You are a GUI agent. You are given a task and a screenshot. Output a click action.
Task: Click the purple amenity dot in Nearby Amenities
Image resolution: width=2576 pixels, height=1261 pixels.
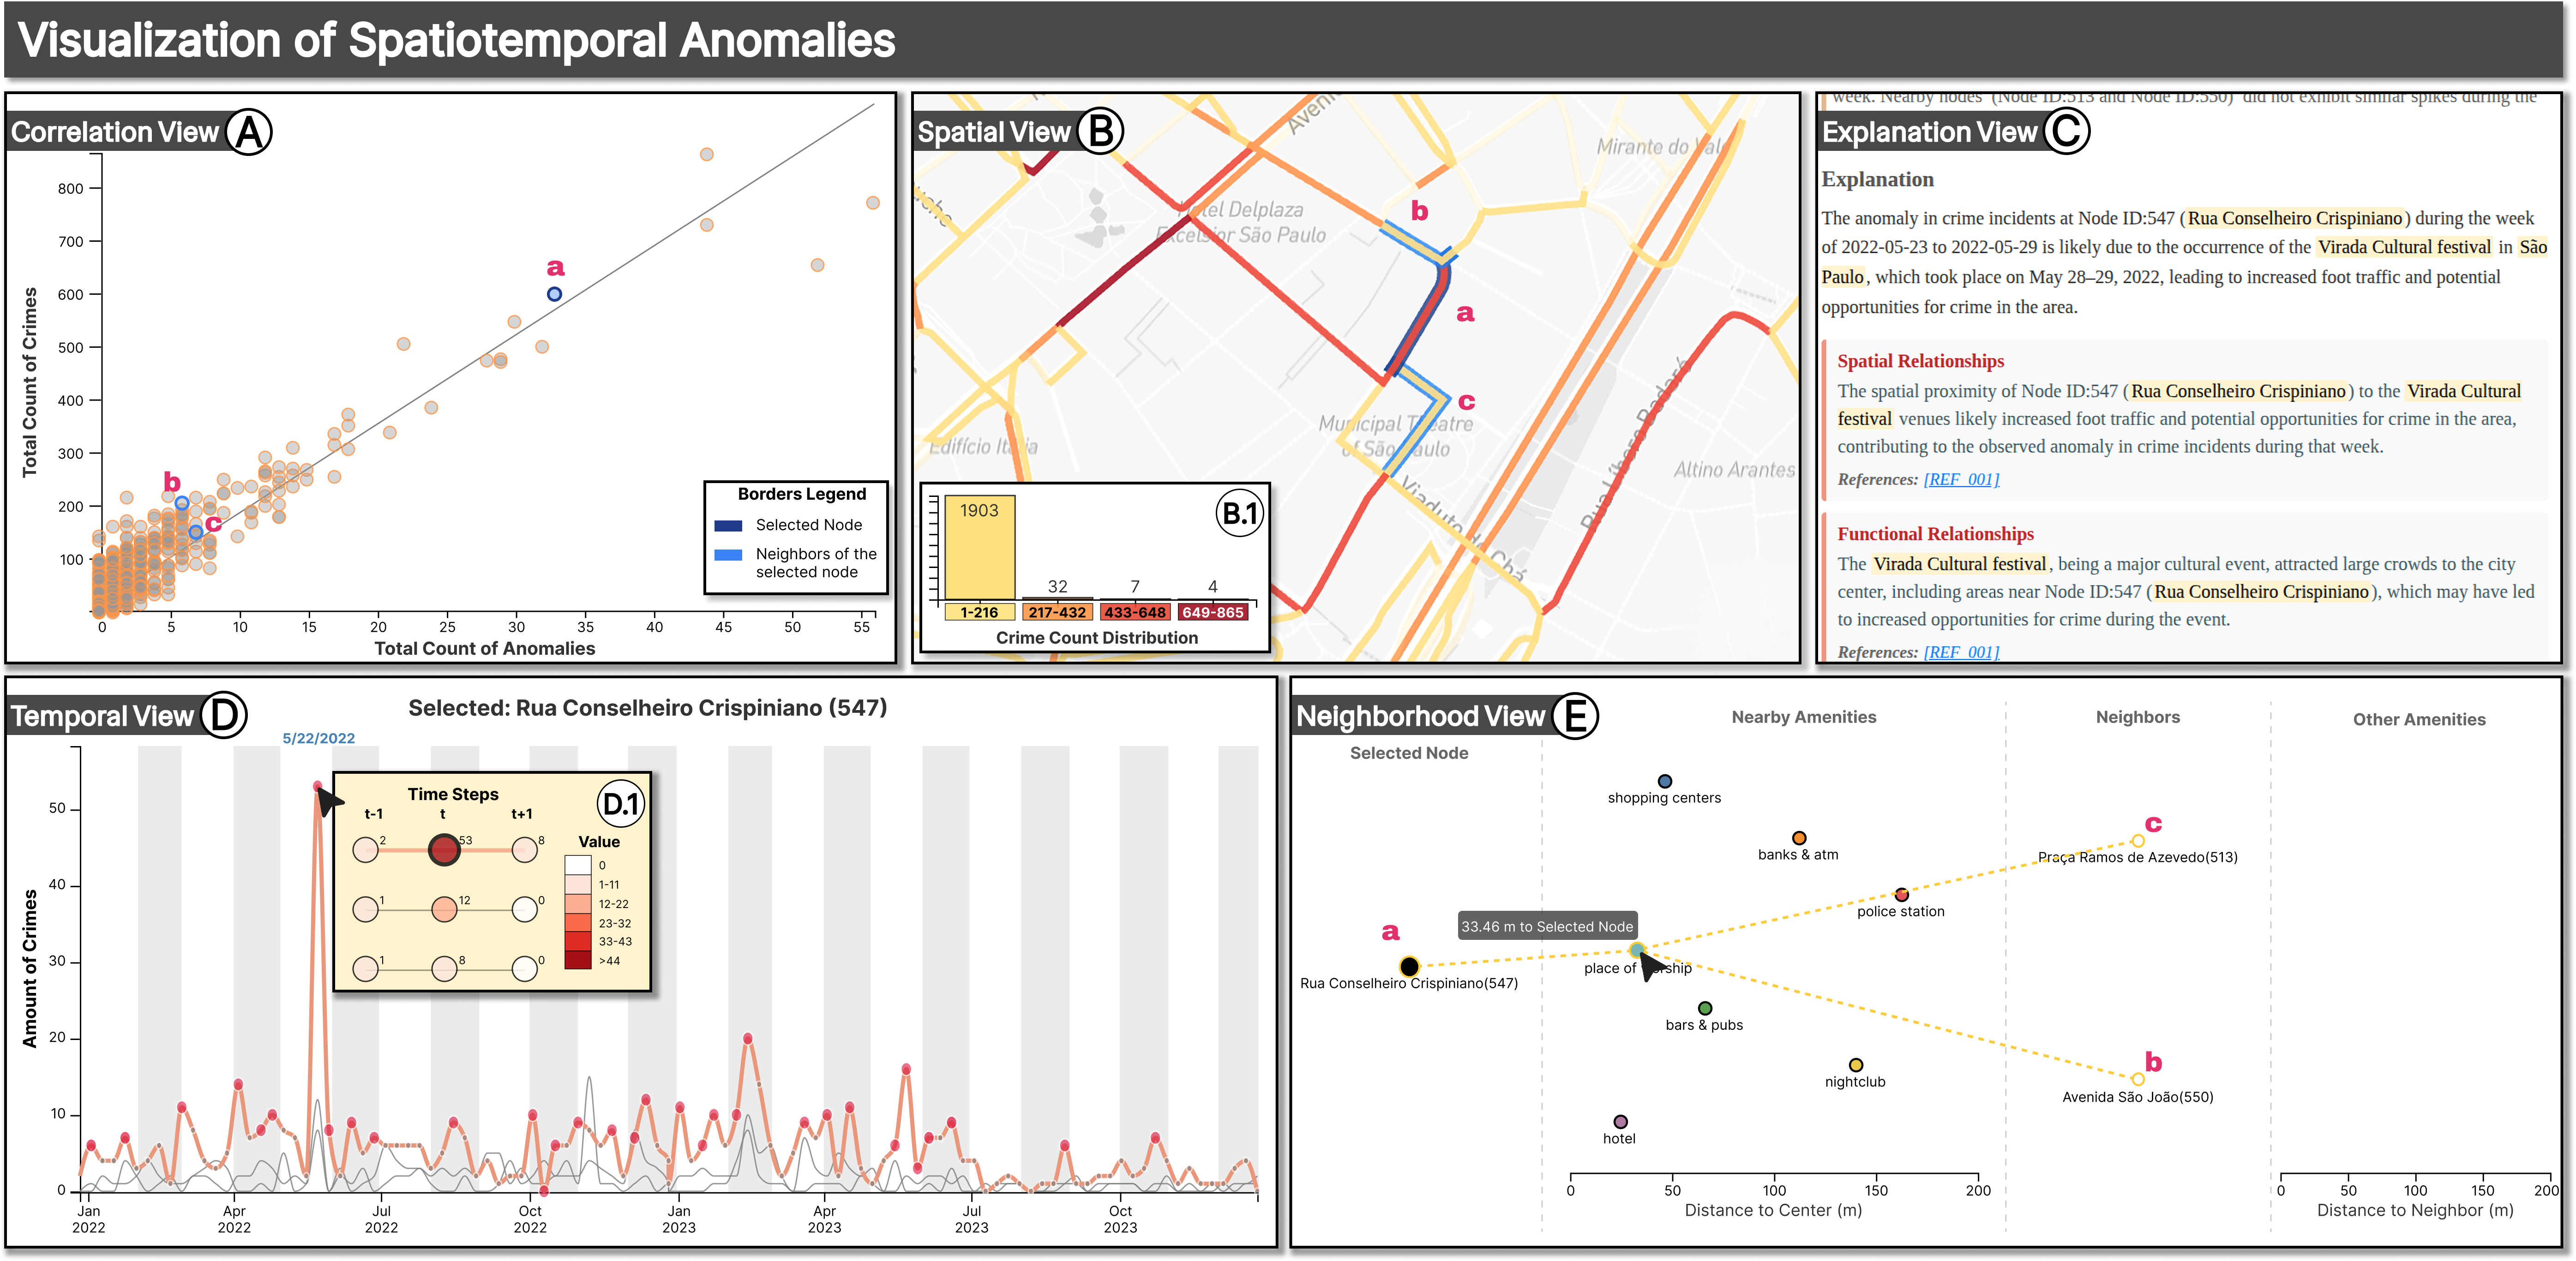(1620, 1122)
